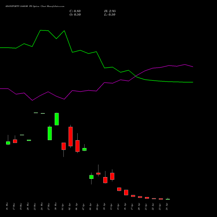217x217 pixels.
Task: Click the red candle for 06 Apr
Action: (x=78, y=146)
